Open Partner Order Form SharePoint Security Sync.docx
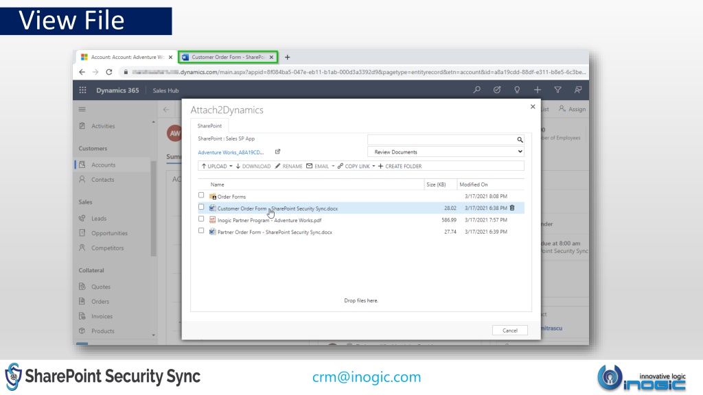This screenshot has width=703, height=395. [x=275, y=232]
